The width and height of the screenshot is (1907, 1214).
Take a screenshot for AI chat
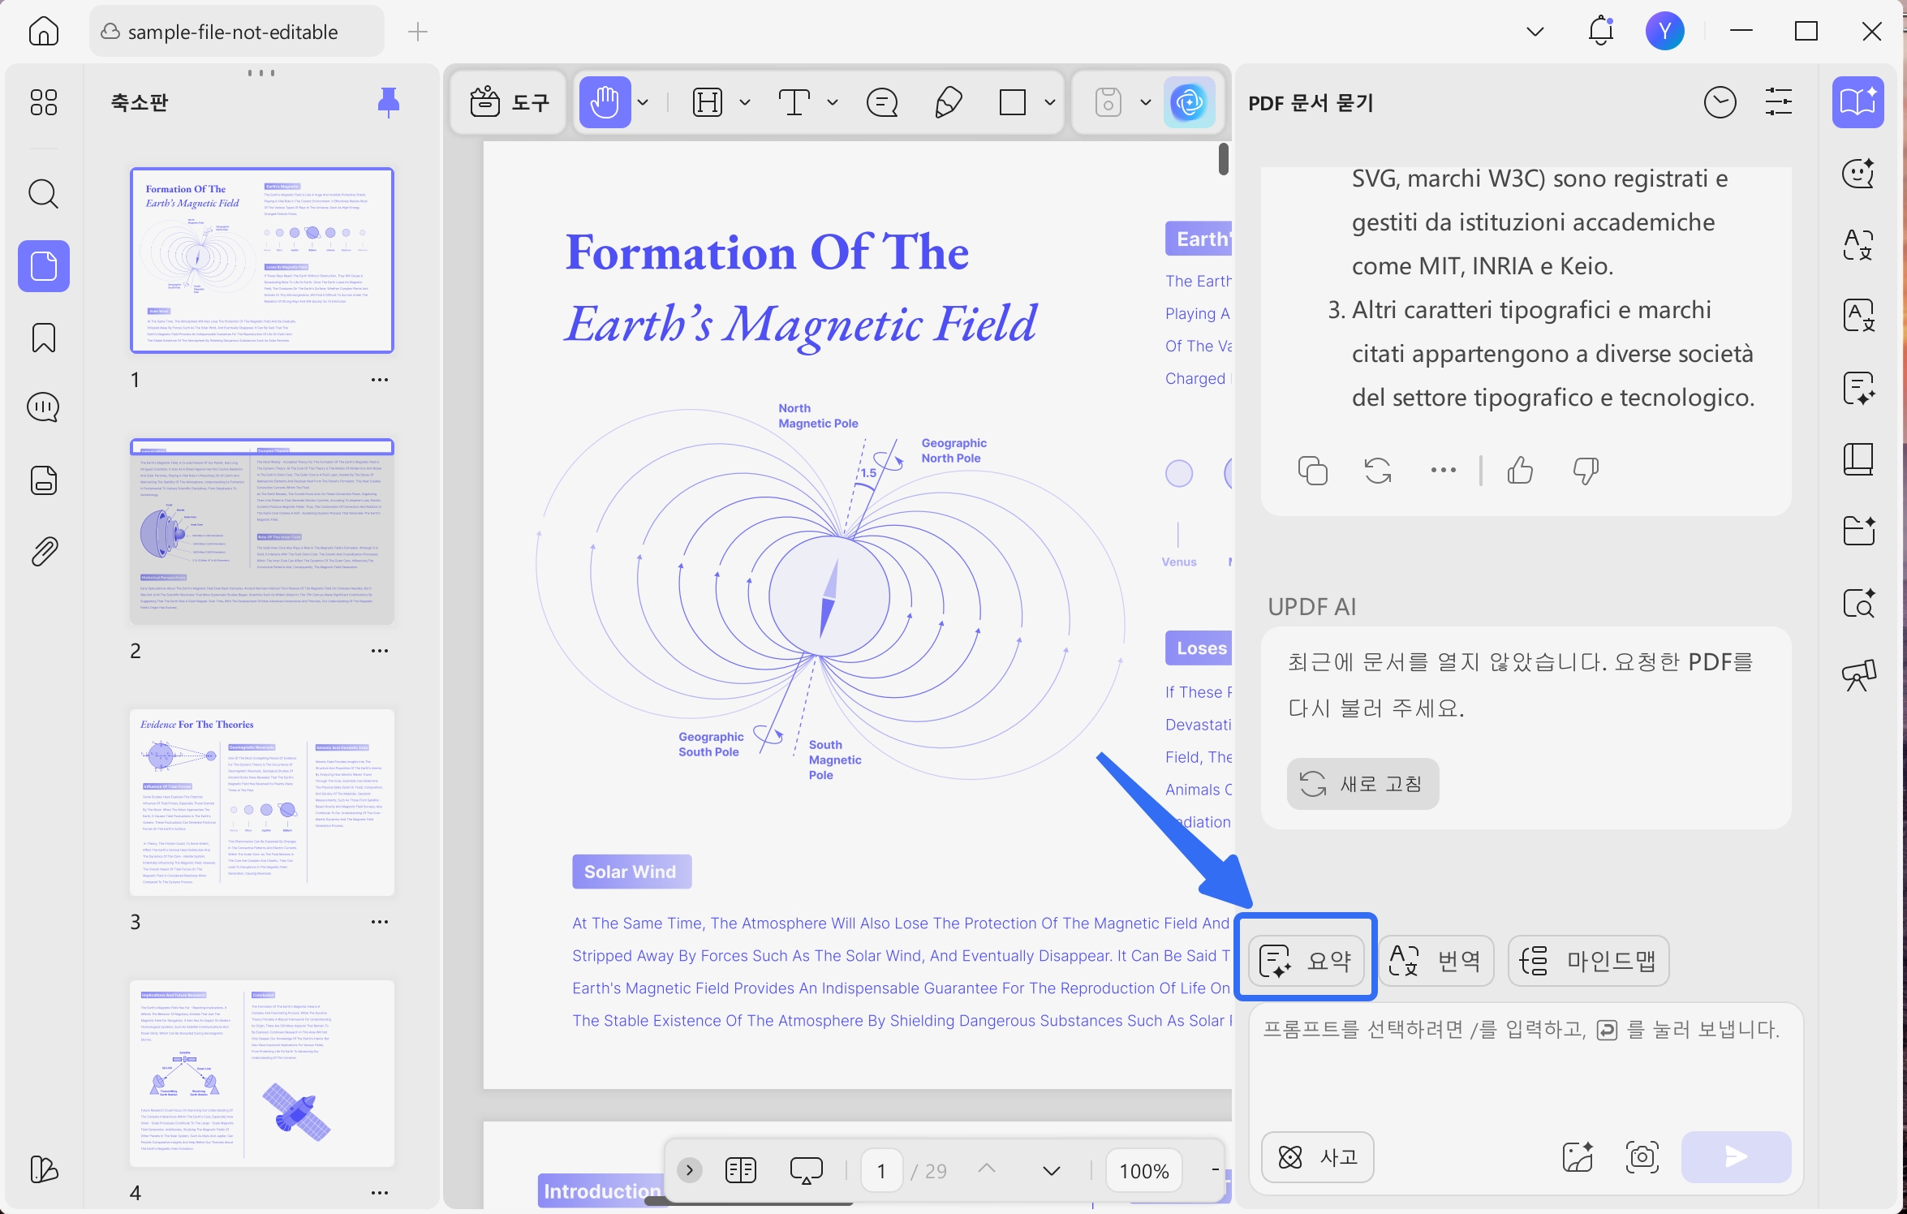click(x=1642, y=1156)
